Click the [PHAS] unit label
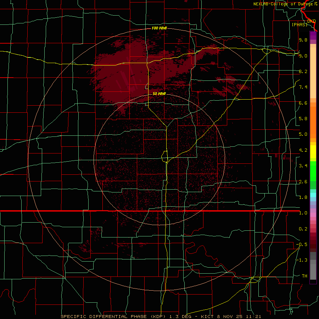 [300, 24]
